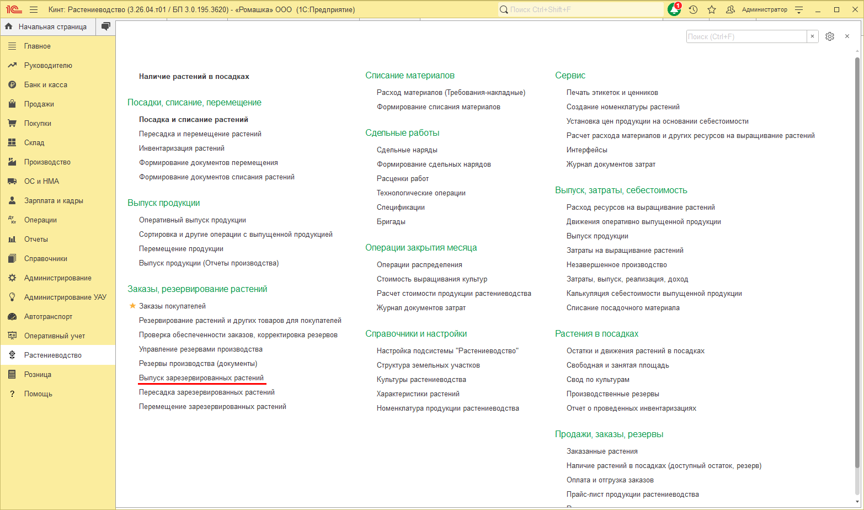Screen dimensions: 864x510
Task: Click the Справочники books icon
Action: [x=12, y=259]
